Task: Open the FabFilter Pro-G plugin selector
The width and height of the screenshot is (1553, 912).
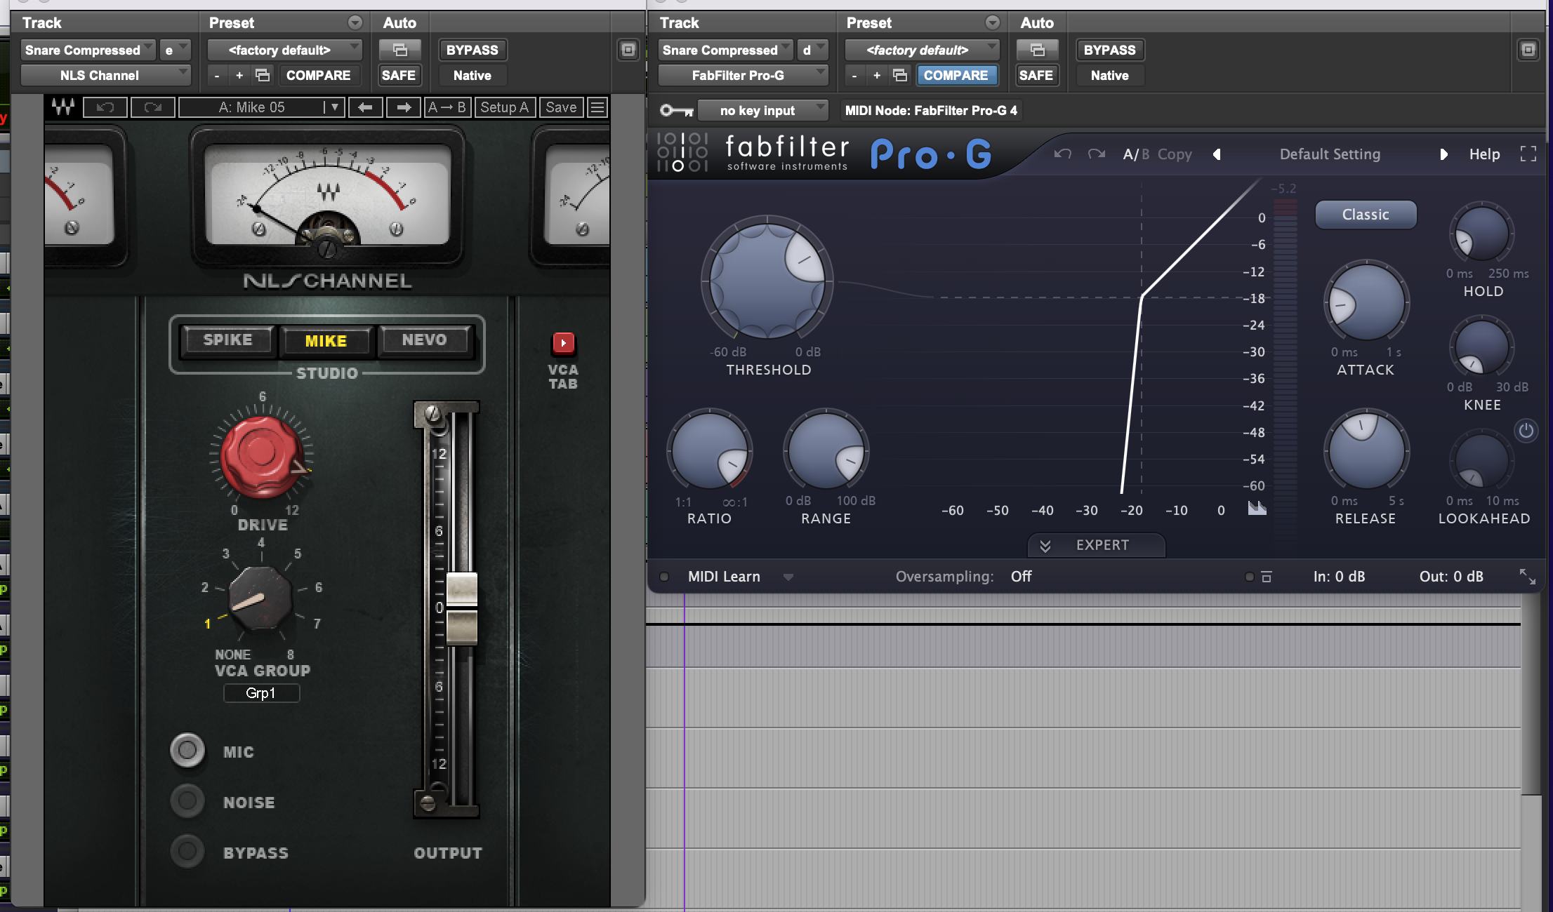Action: pos(743,75)
